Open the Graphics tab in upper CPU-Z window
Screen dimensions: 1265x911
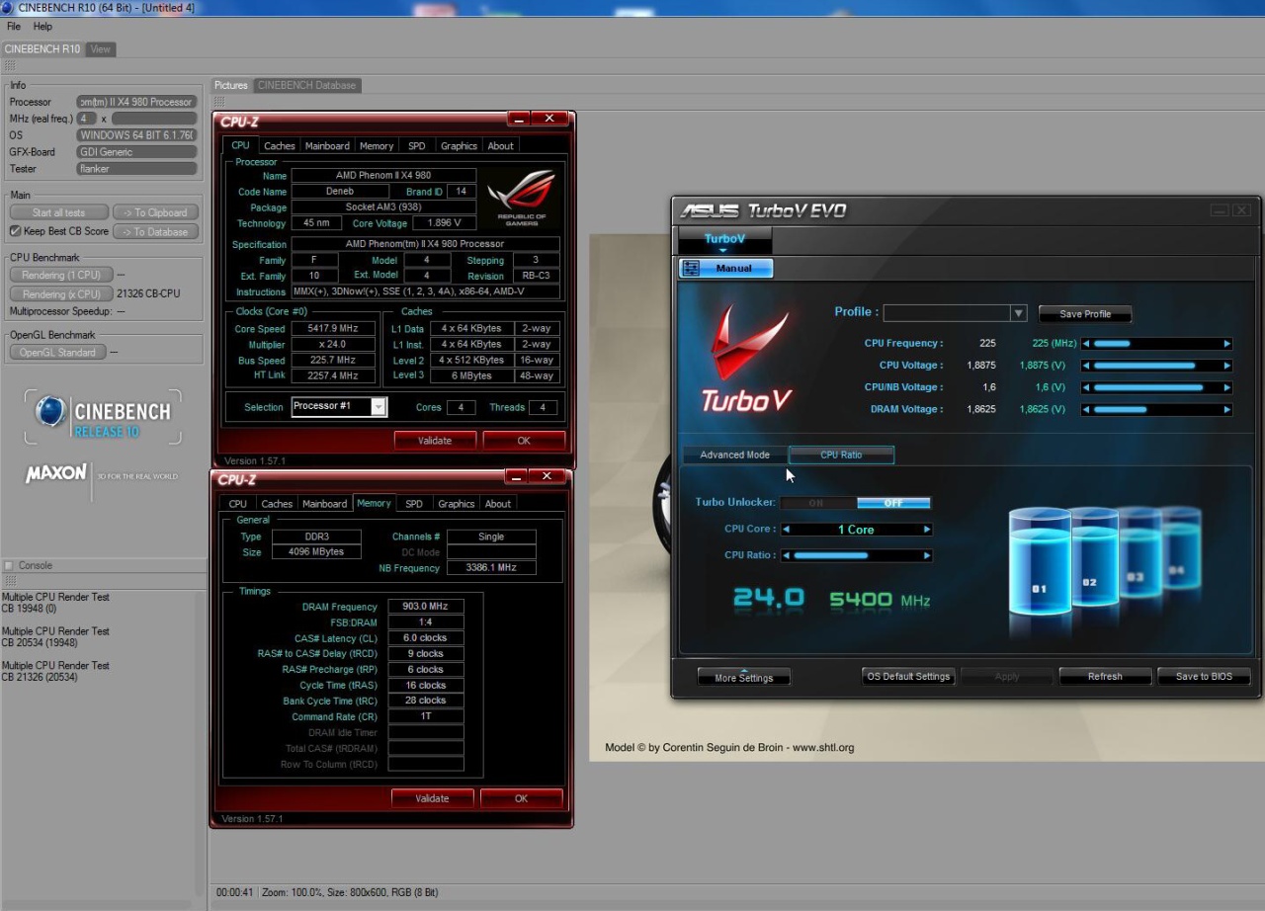[459, 145]
